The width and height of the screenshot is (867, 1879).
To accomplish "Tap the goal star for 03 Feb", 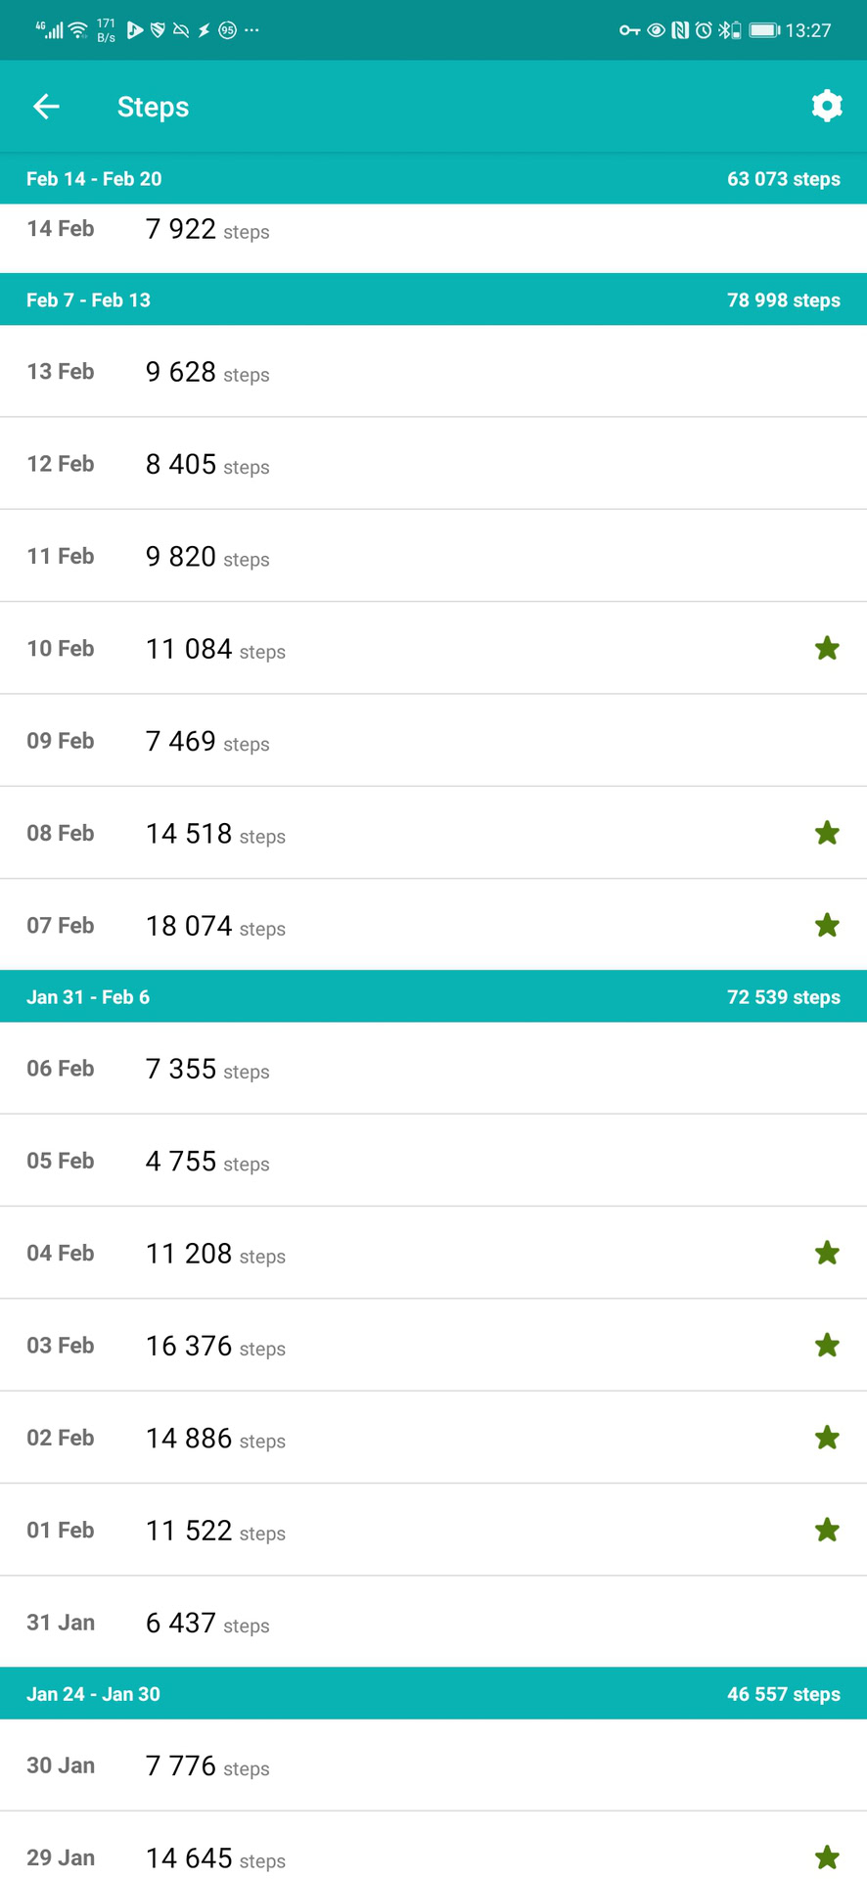I will 827,1345.
